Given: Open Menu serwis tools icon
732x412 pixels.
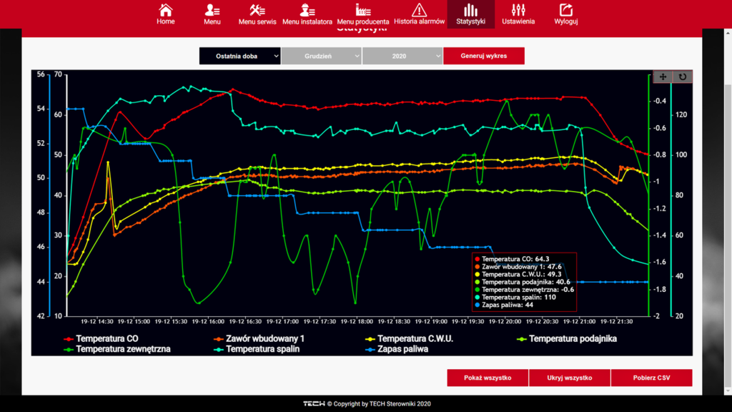Looking at the screenshot, I should 257,10.
